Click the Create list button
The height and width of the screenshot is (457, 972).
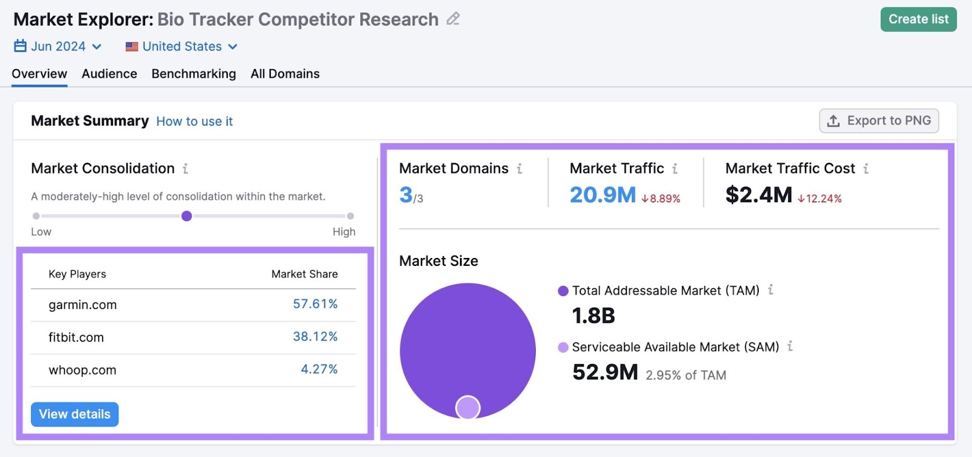(919, 19)
